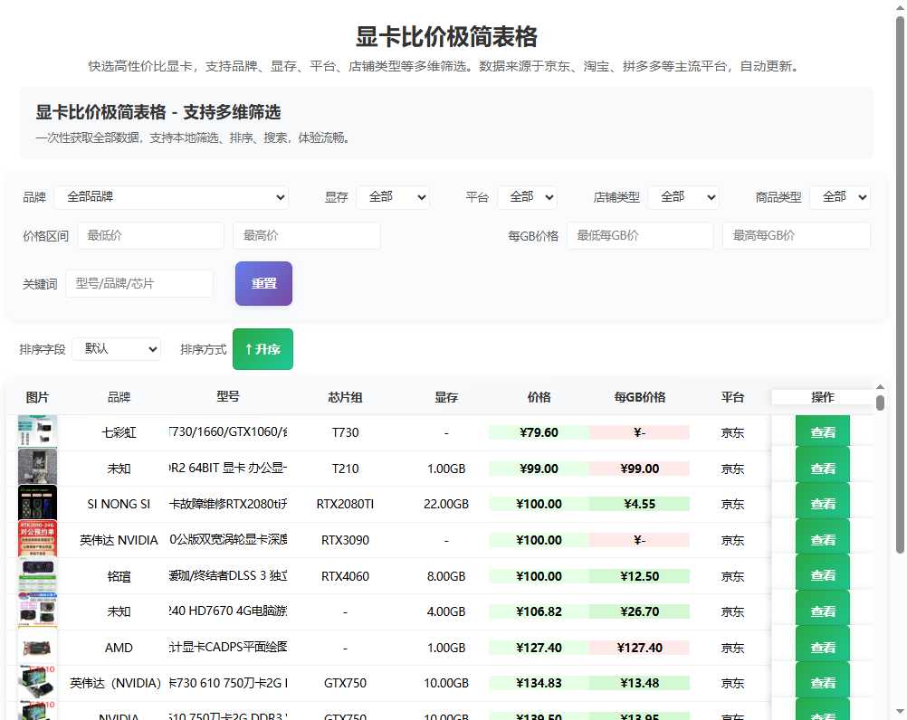The height and width of the screenshot is (720, 907).
Task: Click 查看 button on the 七彩虹 T730 row
Action: [823, 432]
